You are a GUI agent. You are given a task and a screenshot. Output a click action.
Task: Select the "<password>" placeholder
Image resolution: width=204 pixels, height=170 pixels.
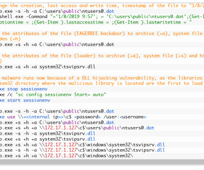click(87, 117)
